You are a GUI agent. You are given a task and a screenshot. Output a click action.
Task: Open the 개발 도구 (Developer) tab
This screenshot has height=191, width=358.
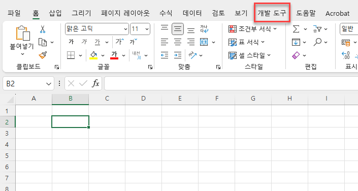point(272,13)
